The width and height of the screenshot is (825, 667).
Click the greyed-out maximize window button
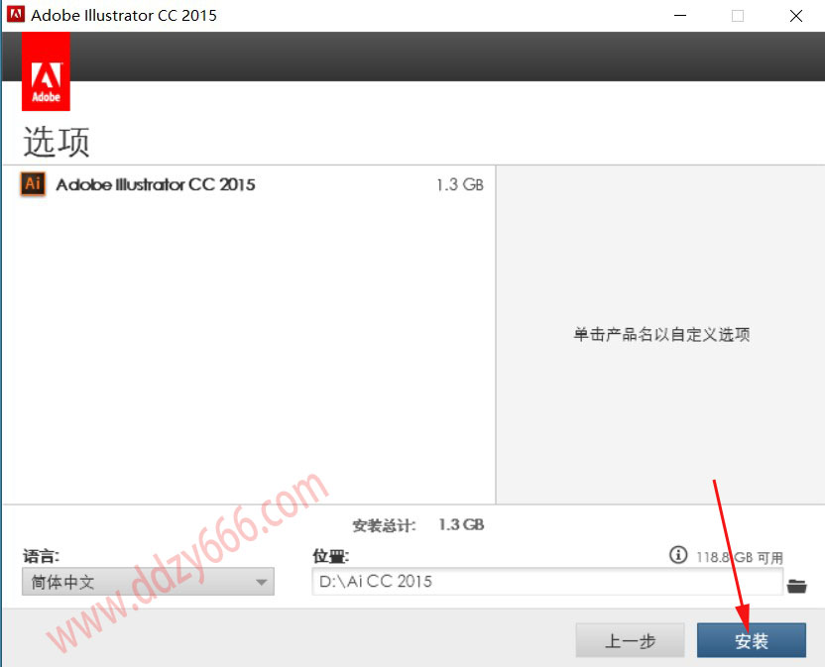[738, 16]
